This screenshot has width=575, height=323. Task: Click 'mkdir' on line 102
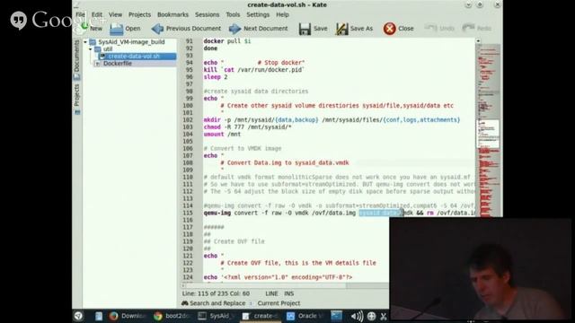[x=212, y=120]
